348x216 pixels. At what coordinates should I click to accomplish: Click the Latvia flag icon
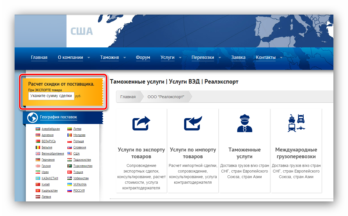[38, 197]
